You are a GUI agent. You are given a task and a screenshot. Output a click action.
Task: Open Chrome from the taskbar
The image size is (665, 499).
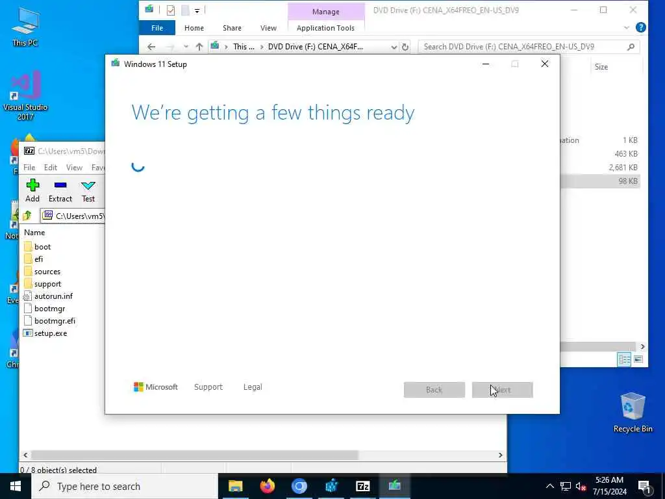(299, 486)
